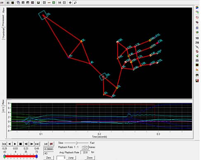Adjust the Slow to Fast speed slider

tap(77, 143)
